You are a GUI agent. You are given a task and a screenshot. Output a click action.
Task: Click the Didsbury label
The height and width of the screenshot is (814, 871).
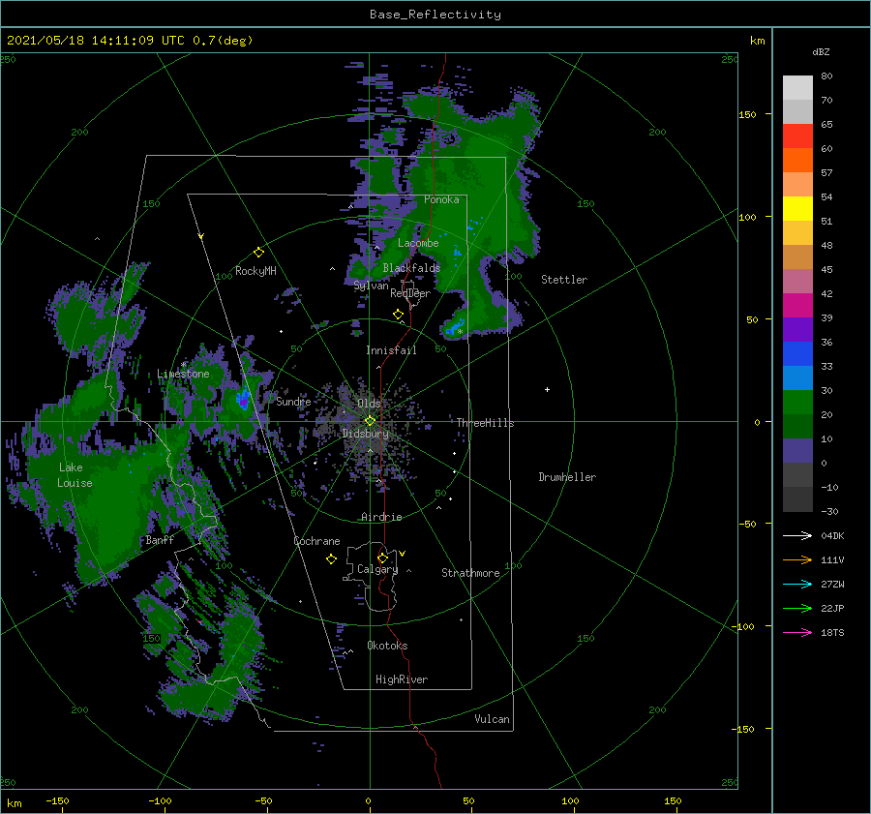365,434
